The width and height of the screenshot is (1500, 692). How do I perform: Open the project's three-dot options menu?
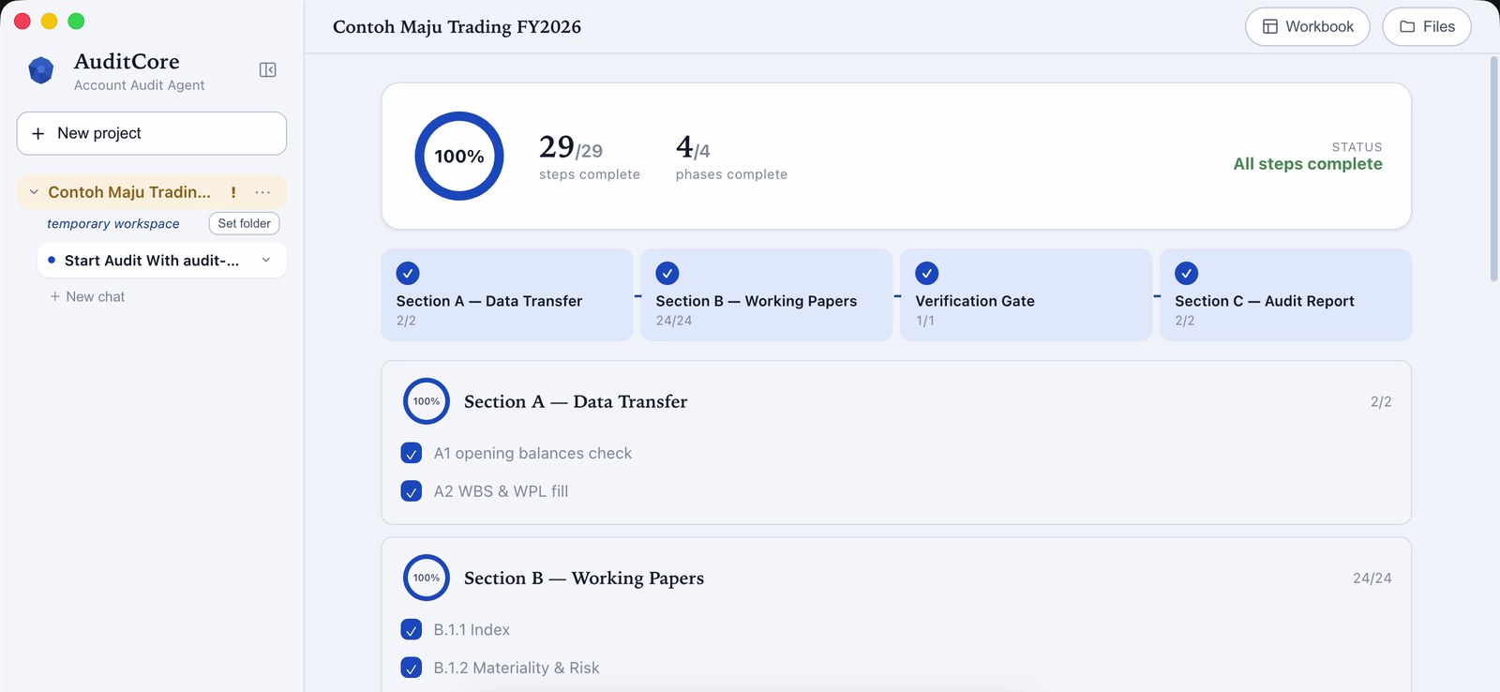coord(262,192)
